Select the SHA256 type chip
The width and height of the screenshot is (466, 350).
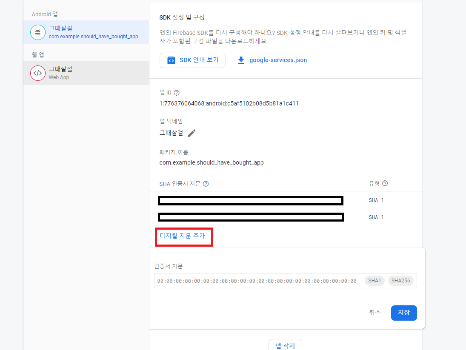(400, 281)
